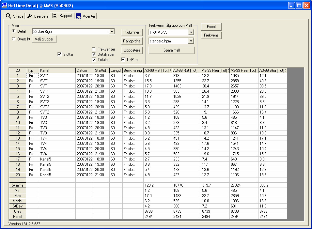Click the Längd column header
Viewport: 312px width, 229px height.
tap(116, 70)
